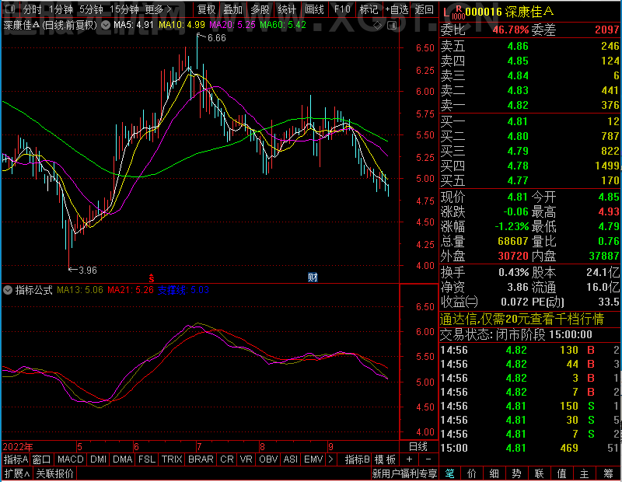This screenshot has width=622, height=482.
Task: Select the 笔 tick detail tab
Action: [449, 473]
